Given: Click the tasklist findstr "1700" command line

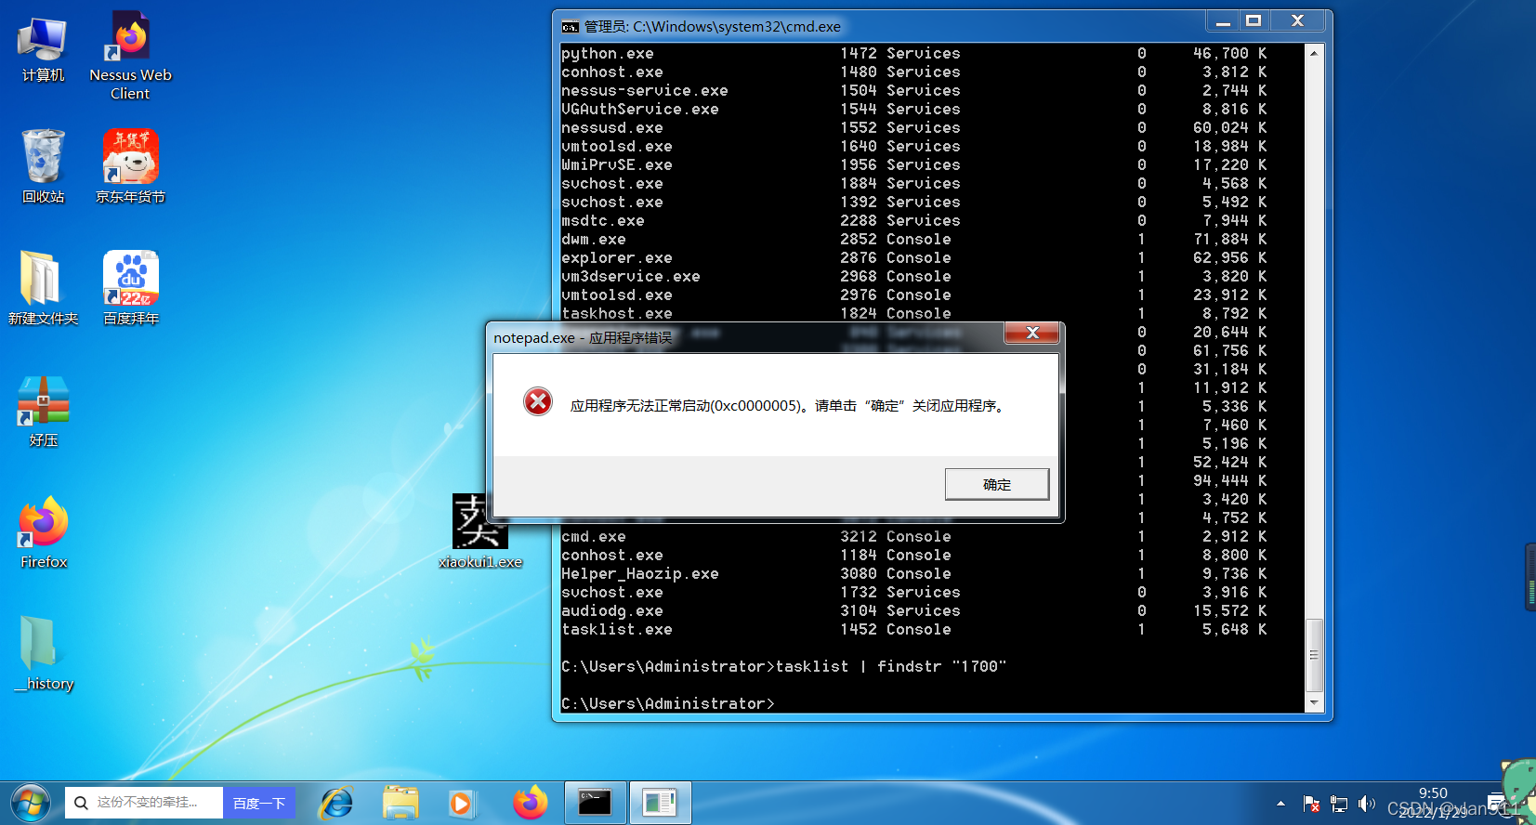Looking at the screenshot, I should click(x=784, y=667).
